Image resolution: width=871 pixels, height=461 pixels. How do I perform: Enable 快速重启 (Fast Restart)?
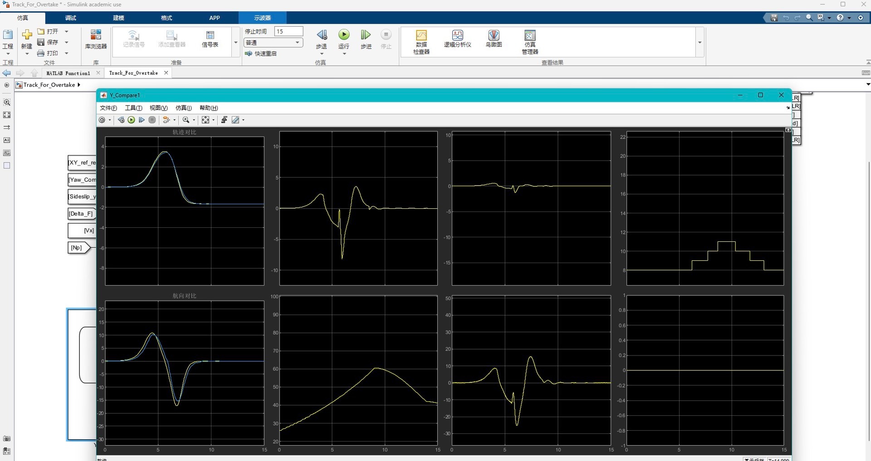[x=266, y=53]
